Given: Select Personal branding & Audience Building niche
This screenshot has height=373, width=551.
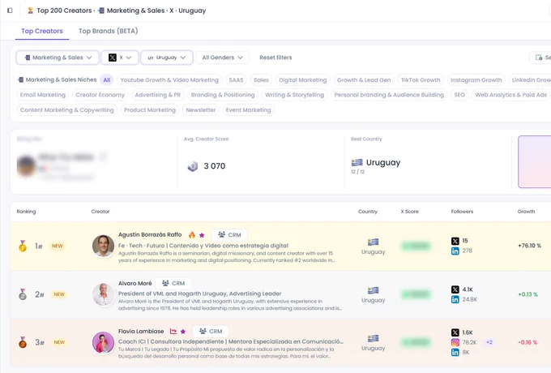Looking at the screenshot, I should pyautogui.click(x=389, y=95).
